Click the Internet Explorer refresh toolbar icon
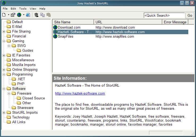This screenshot has width=196, height=137. pos(28,15)
